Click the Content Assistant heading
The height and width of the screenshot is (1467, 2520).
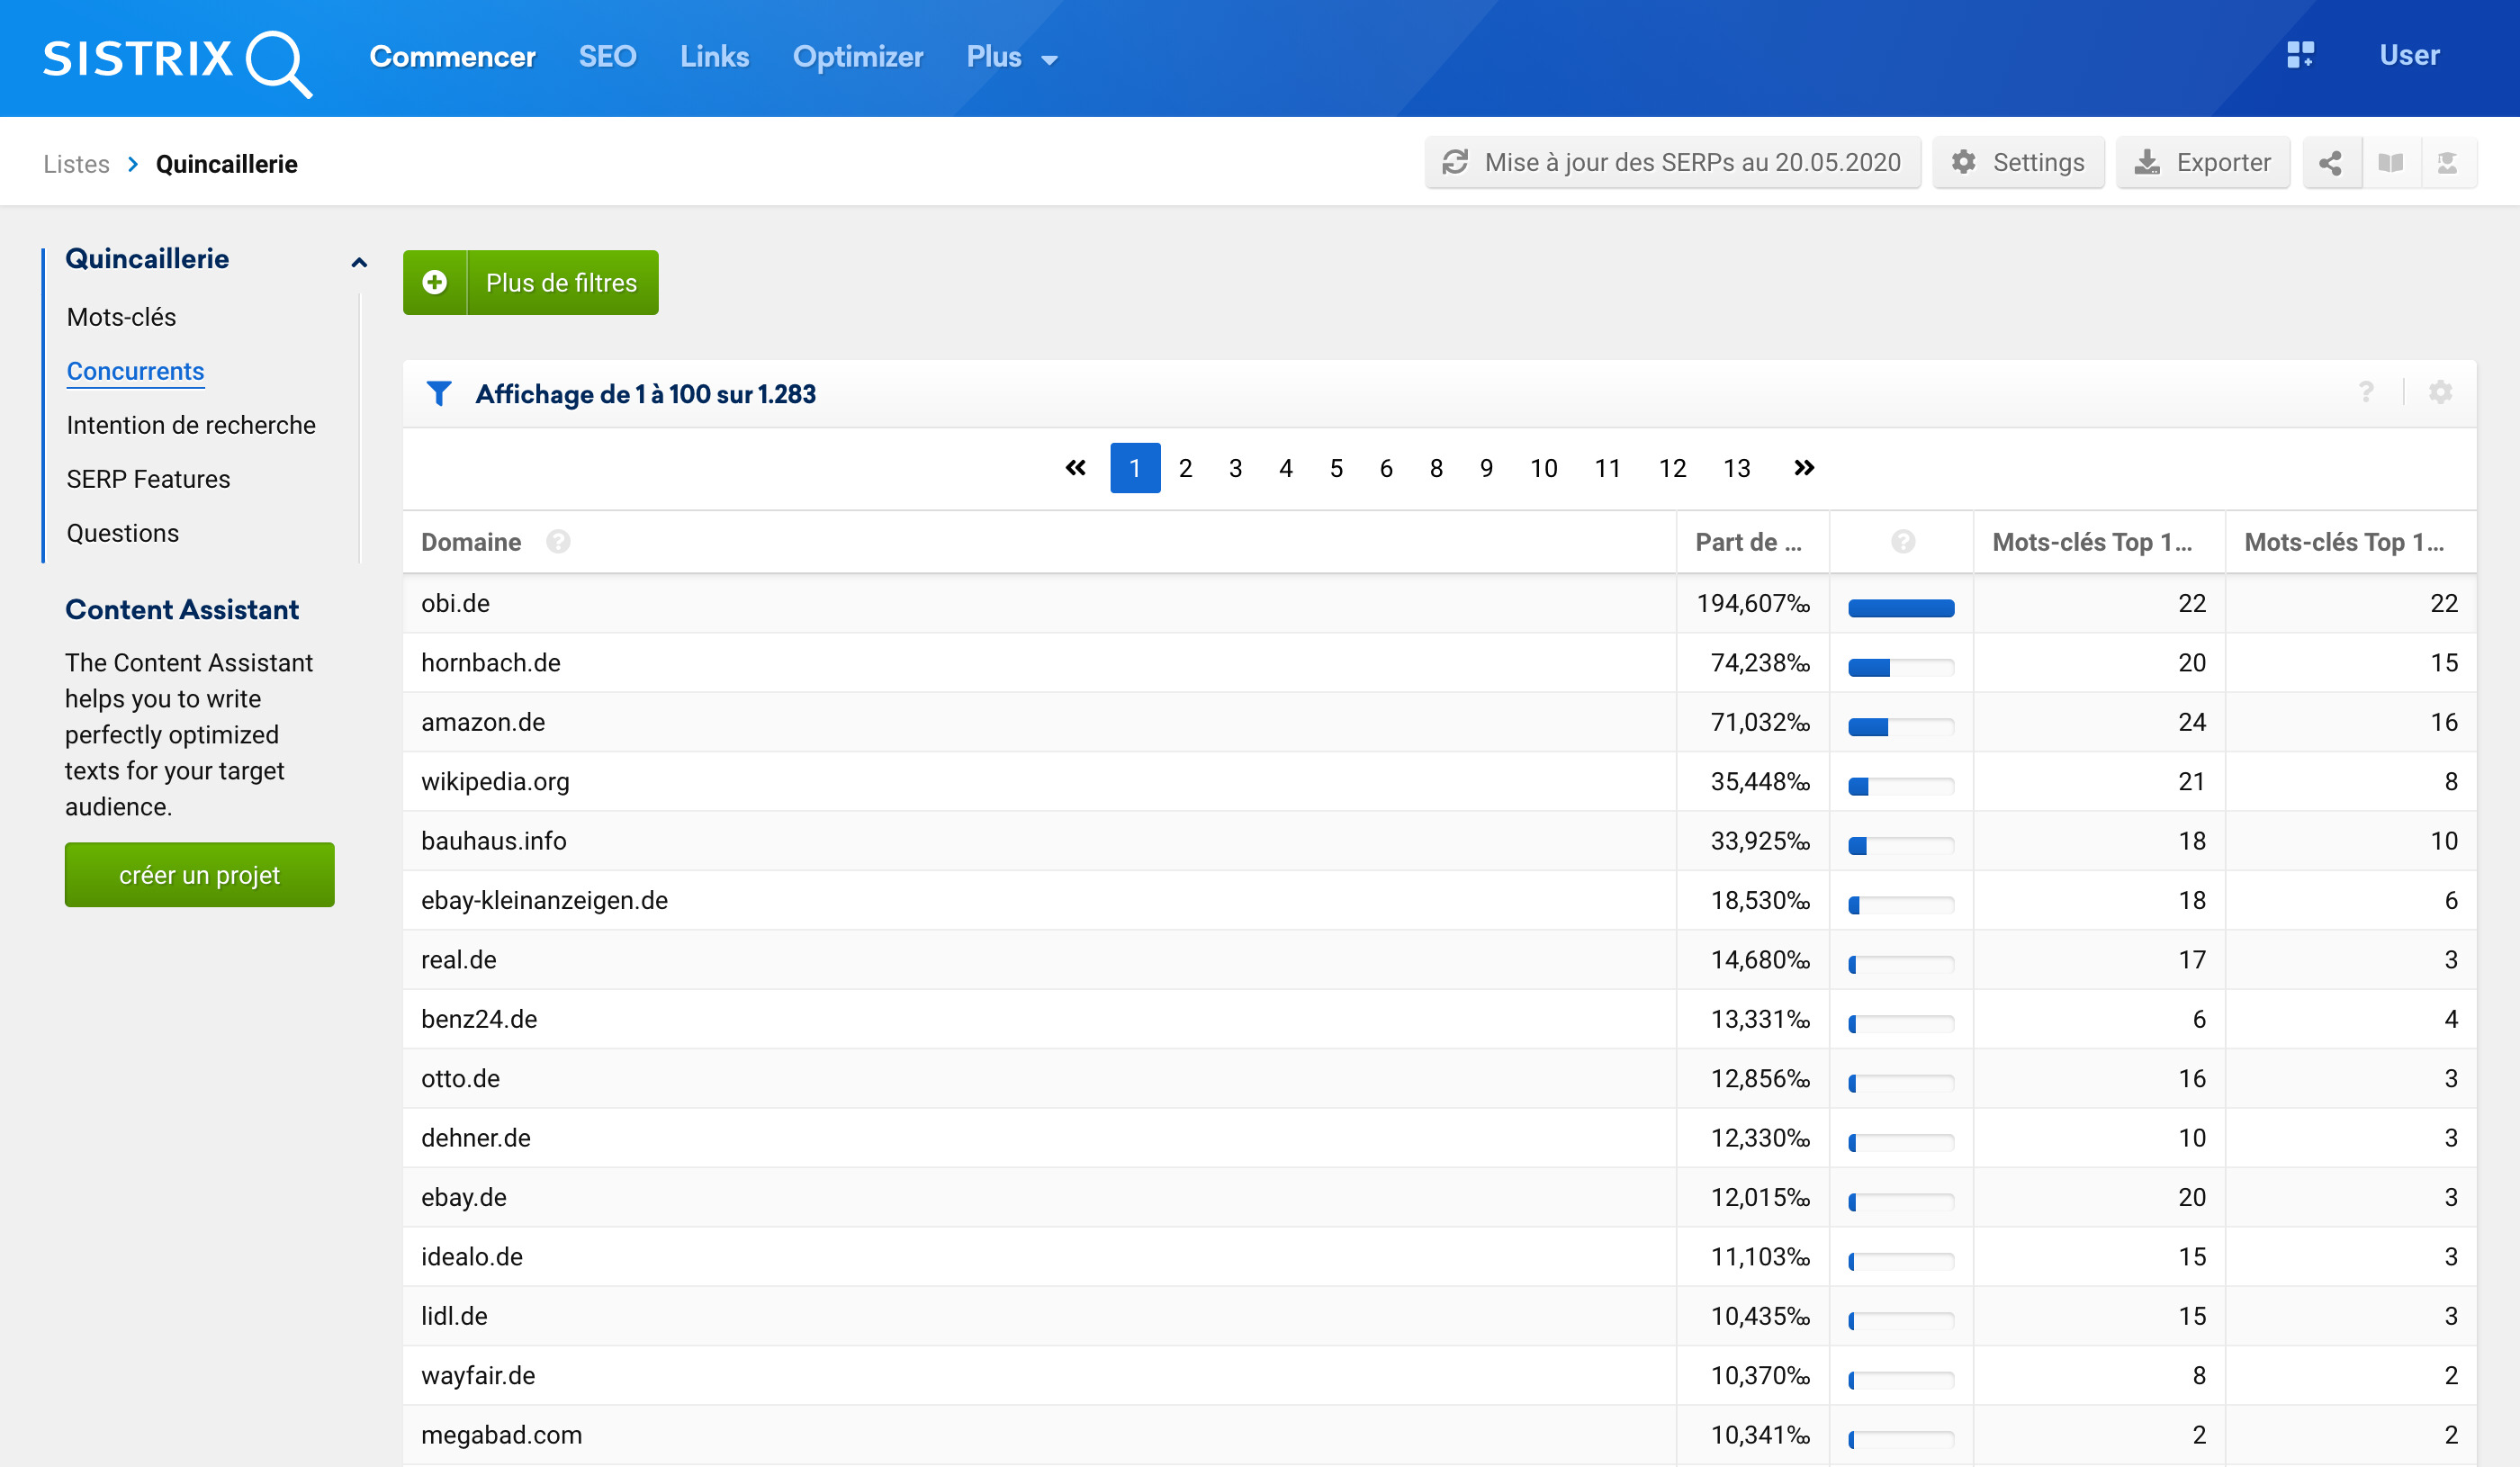(182, 610)
